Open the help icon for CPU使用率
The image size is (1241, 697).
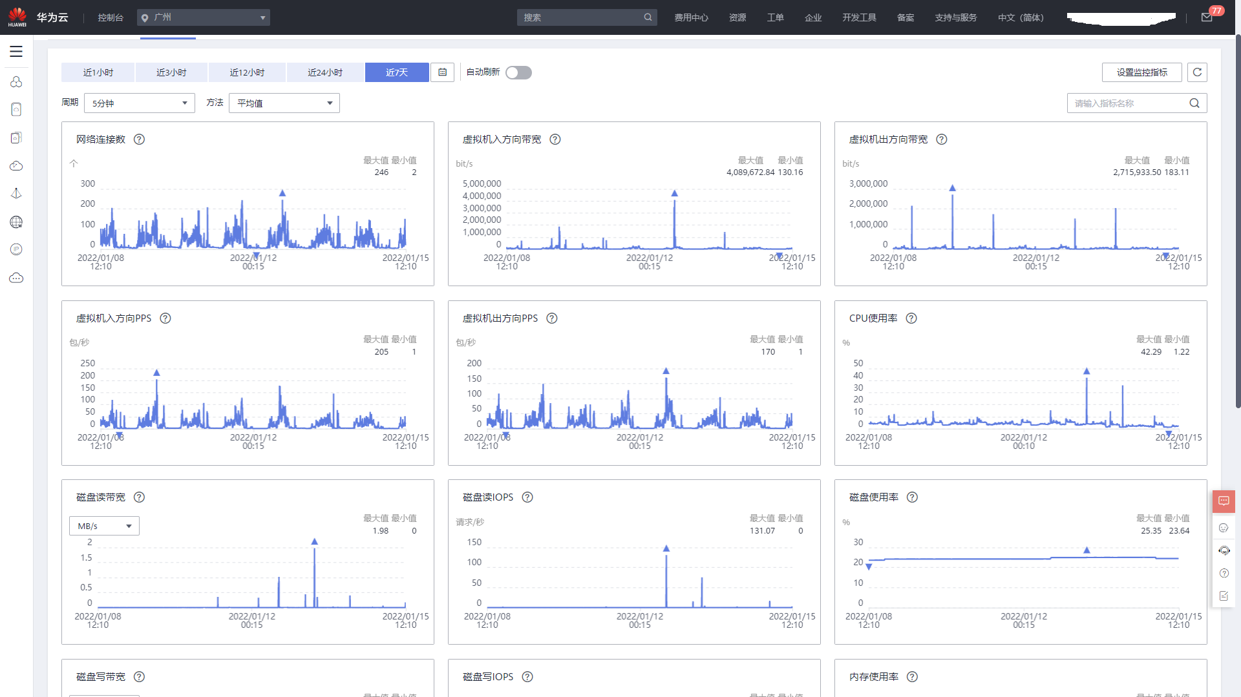[911, 318]
